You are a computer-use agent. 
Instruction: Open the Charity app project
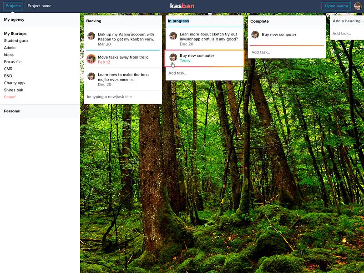pyautogui.click(x=14, y=83)
